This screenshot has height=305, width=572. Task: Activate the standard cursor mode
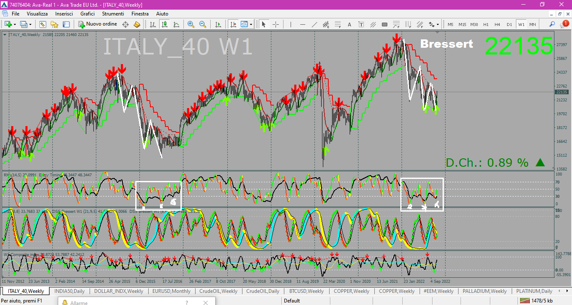[x=263, y=24]
